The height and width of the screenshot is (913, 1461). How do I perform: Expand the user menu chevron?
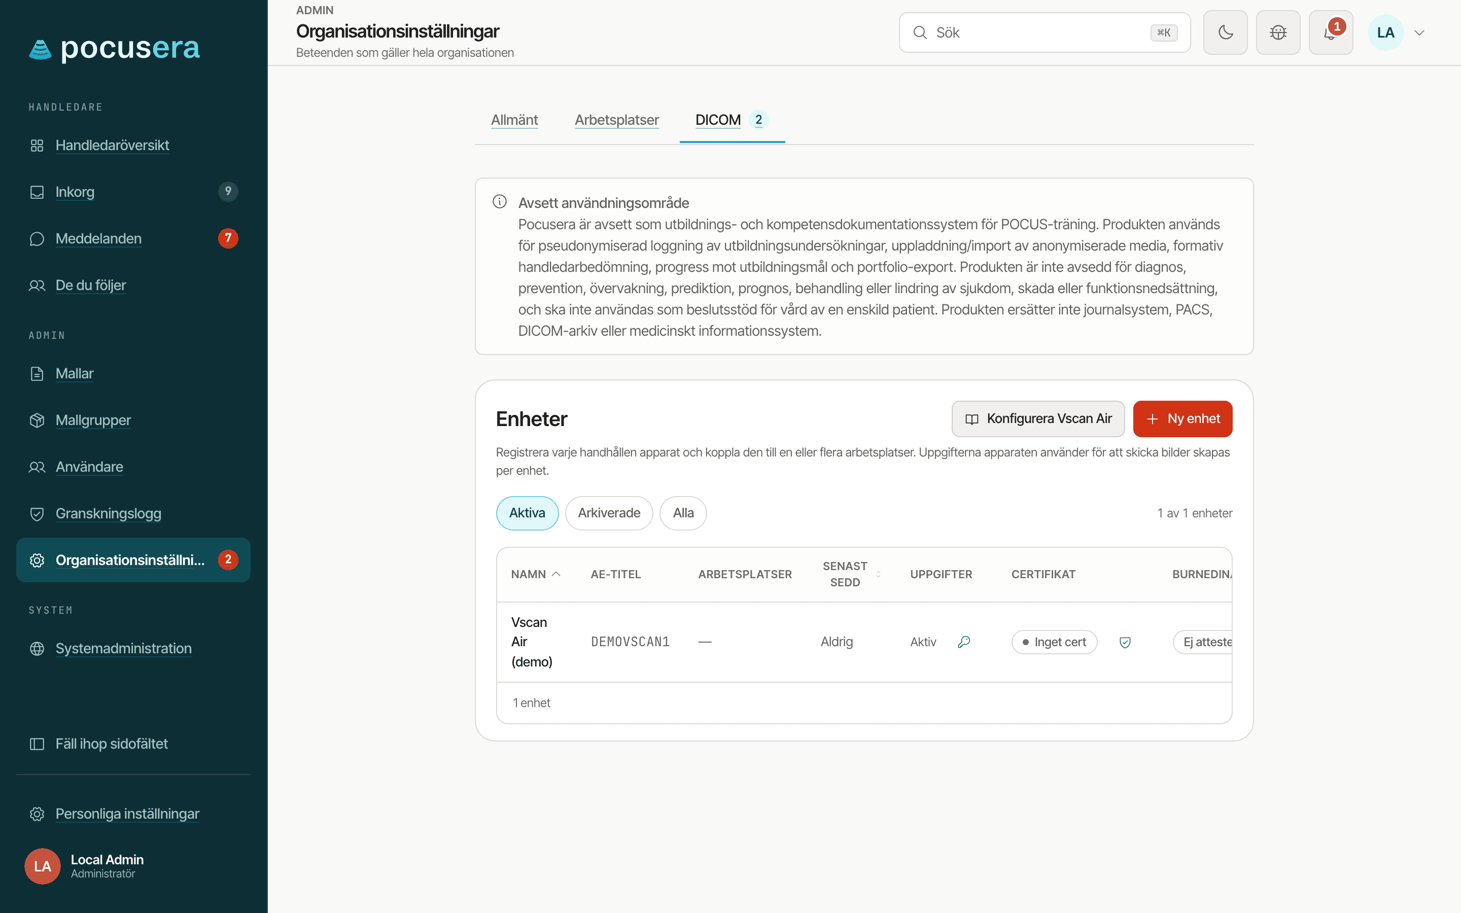[x=1419, y=32]
